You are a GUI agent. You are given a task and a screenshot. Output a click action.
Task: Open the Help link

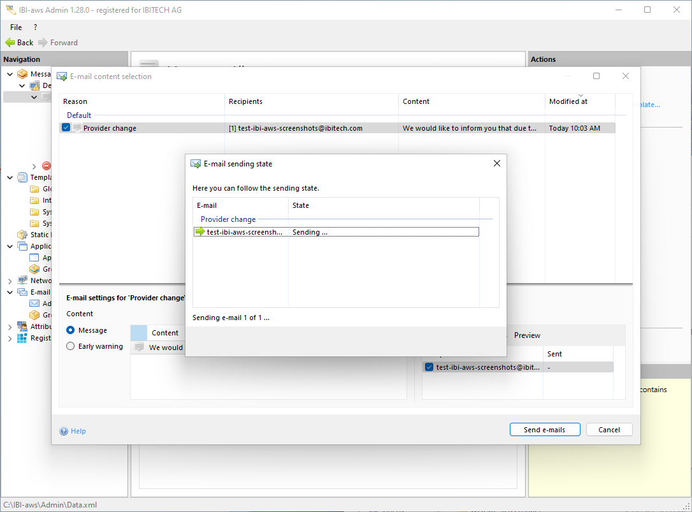coord(78,431)
